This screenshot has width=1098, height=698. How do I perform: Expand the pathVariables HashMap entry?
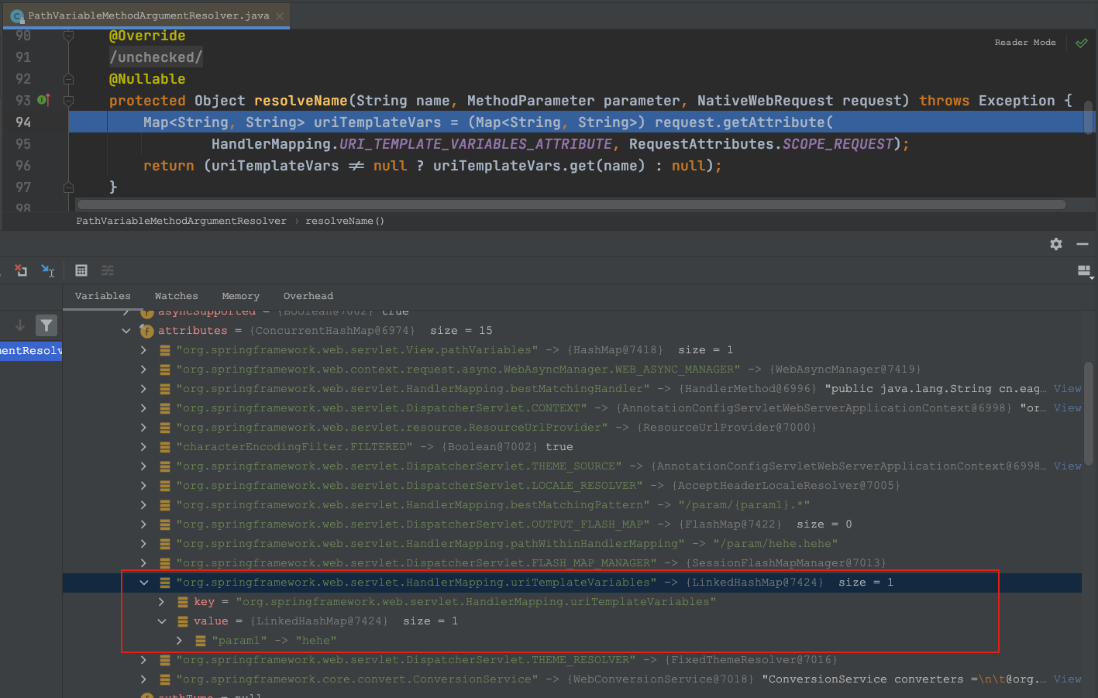pos(143,349)
